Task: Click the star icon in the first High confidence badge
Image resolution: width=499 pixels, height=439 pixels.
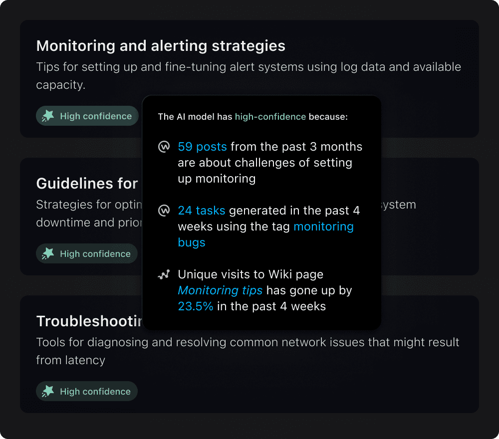Action: 48,116
